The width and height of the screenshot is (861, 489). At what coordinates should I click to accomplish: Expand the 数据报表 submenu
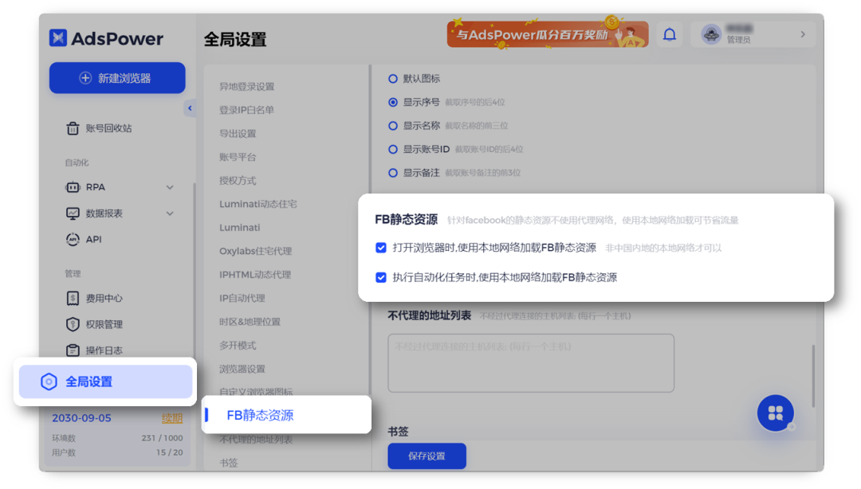169,213
